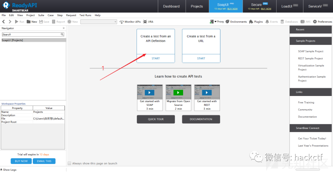Viewport: 333px width, 172px height.
Task: Click the ReadyAPI logo
Action: (x=19, y=6)
